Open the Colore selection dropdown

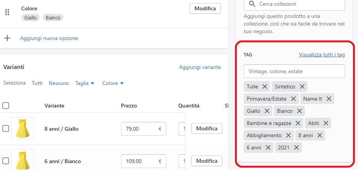click(x=113, y=83)
